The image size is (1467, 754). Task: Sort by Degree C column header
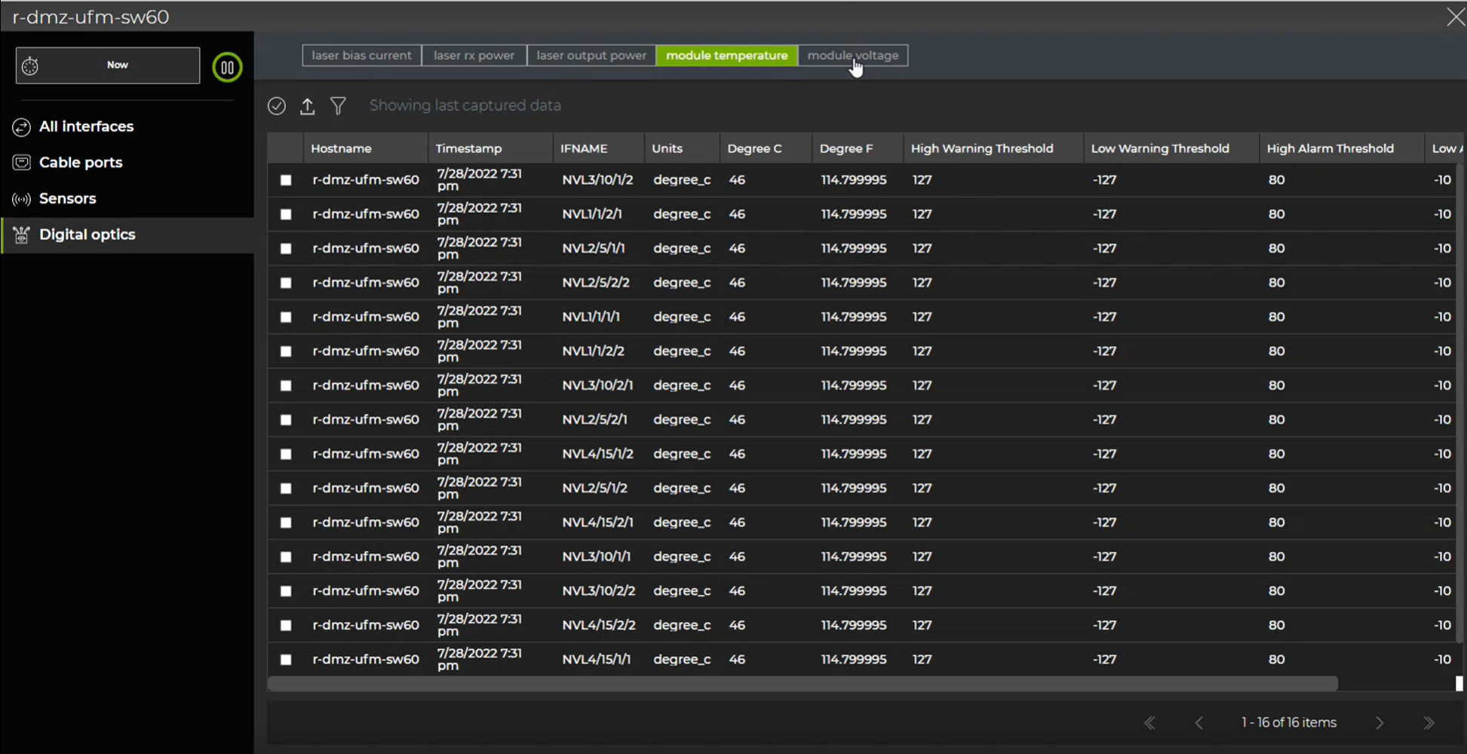point(754,149)
